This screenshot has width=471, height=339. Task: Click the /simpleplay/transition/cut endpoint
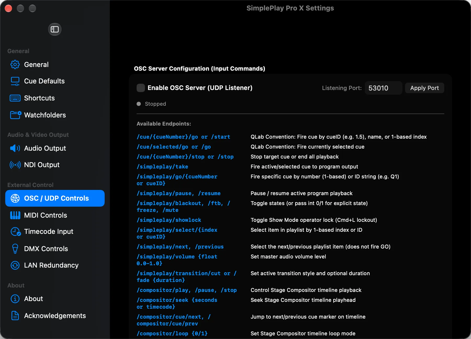187,277
